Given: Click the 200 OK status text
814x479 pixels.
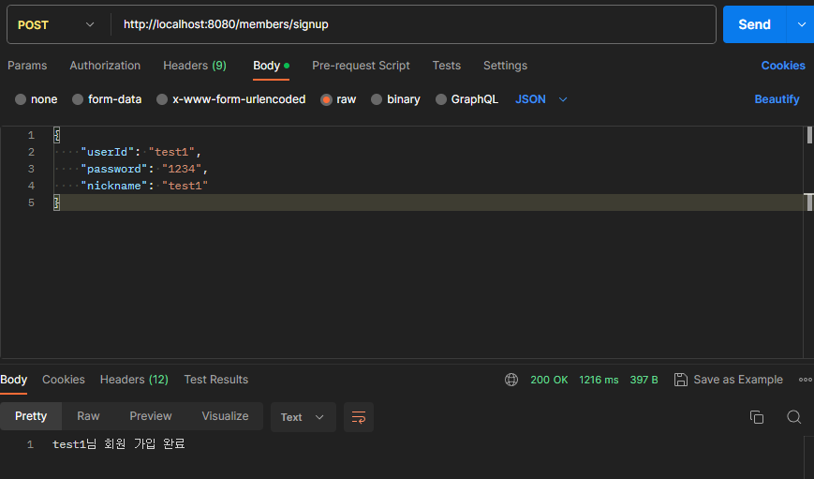Looking at the screenshot, I should point(549,380).
